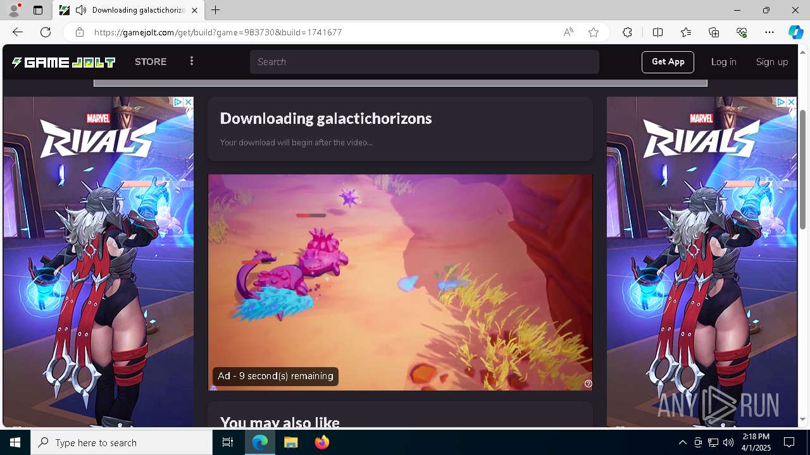View site information padlock icon
The height and width of the screenshot is (455, 810).
(79, 32)
